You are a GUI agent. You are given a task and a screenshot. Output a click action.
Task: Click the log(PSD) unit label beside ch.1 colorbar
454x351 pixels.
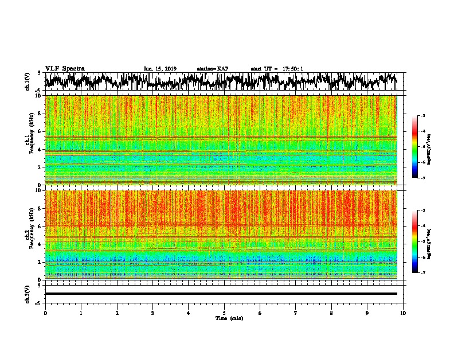[429, 149]
